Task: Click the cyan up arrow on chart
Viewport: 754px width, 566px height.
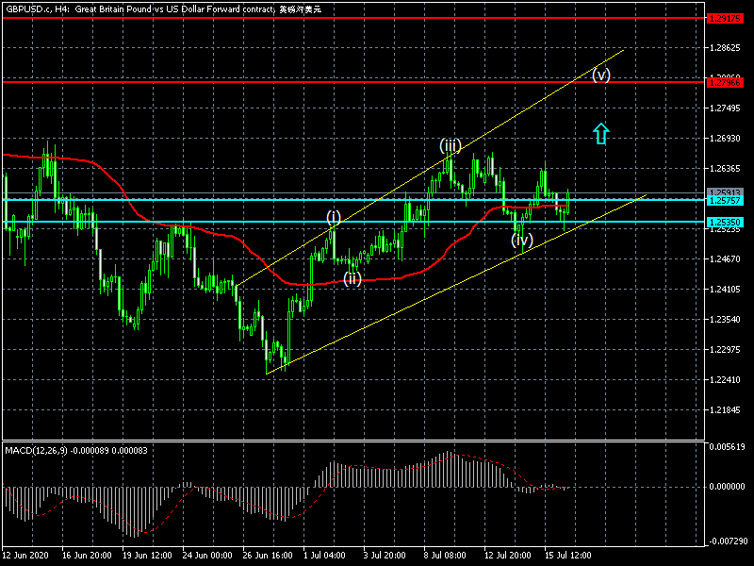Action: [x=600, y=134]
